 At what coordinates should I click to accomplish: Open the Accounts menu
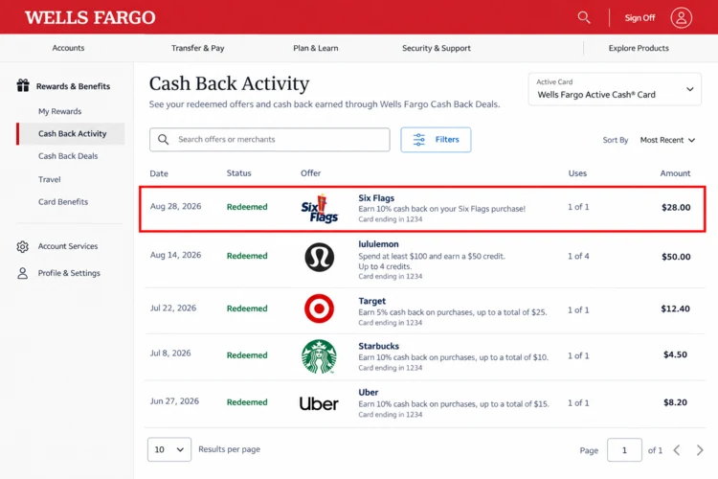[x=68, y=48]
